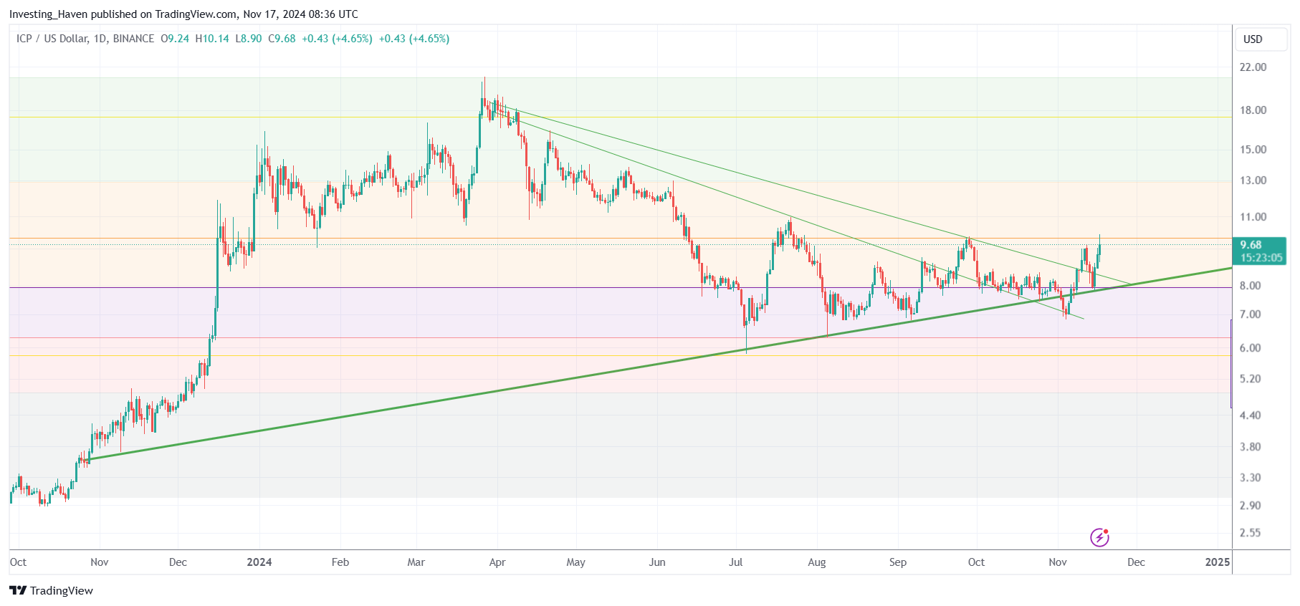Click the 22.00 price axis label

tap(1253, 67)
